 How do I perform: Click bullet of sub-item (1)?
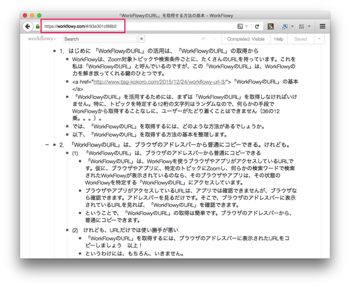pos(67,153)
